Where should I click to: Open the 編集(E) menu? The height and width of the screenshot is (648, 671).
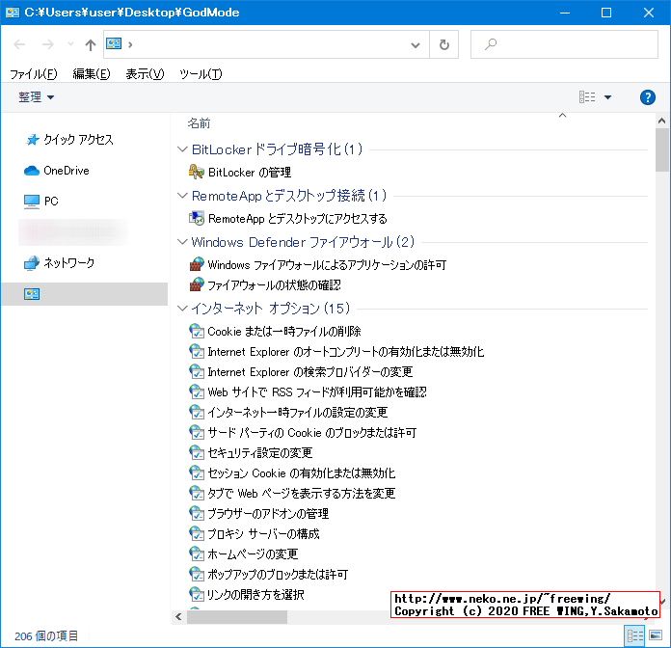[x=92, y=74]
